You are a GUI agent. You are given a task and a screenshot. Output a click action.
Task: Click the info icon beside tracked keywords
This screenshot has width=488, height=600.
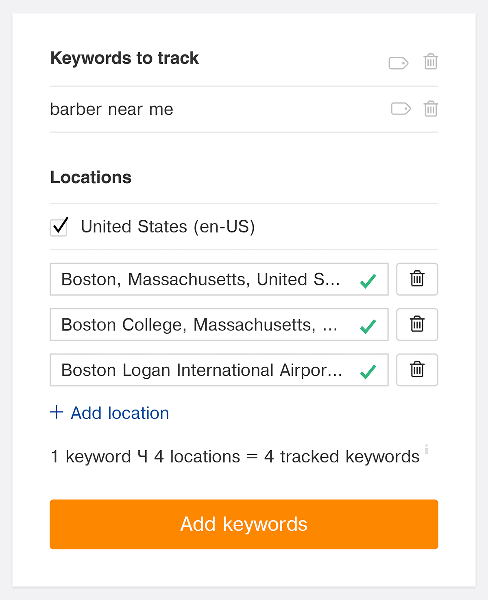pos(426,449)
